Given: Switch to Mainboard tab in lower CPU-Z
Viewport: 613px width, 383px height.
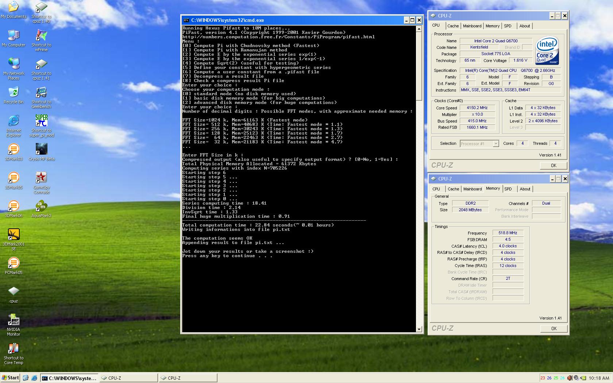Looking at the screenshot, I should [x=473, y=189].
